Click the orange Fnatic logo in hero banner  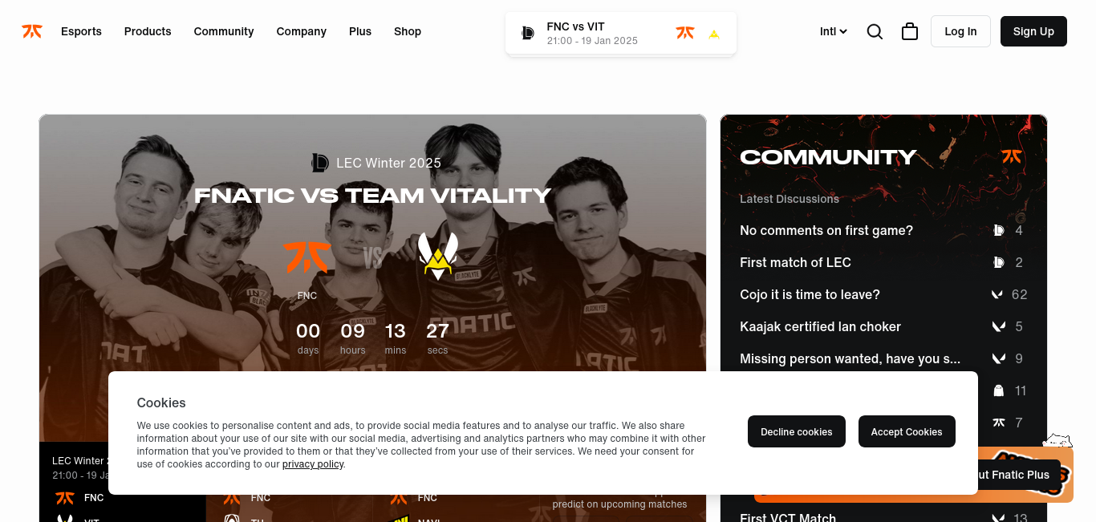coord(307,257)
